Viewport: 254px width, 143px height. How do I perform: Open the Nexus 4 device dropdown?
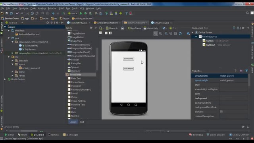[x=112, y=28]
